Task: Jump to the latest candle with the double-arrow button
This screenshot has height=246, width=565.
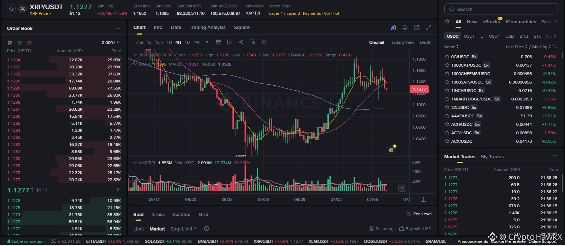Action: 402,188
